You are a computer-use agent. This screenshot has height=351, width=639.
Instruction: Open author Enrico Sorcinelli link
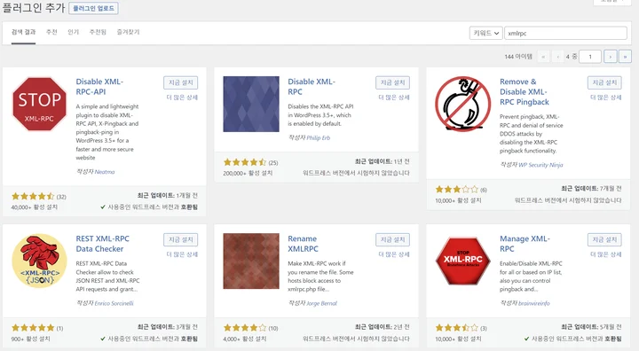coord(114,303)
